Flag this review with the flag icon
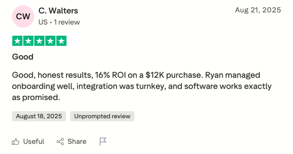 pyautogui.click(x=103, y=141)
